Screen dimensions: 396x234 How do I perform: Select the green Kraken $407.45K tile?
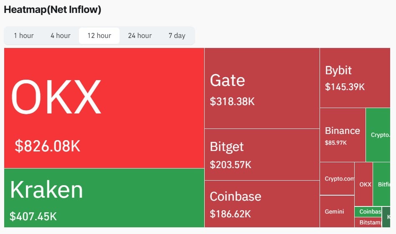click(x=104, y=198)
